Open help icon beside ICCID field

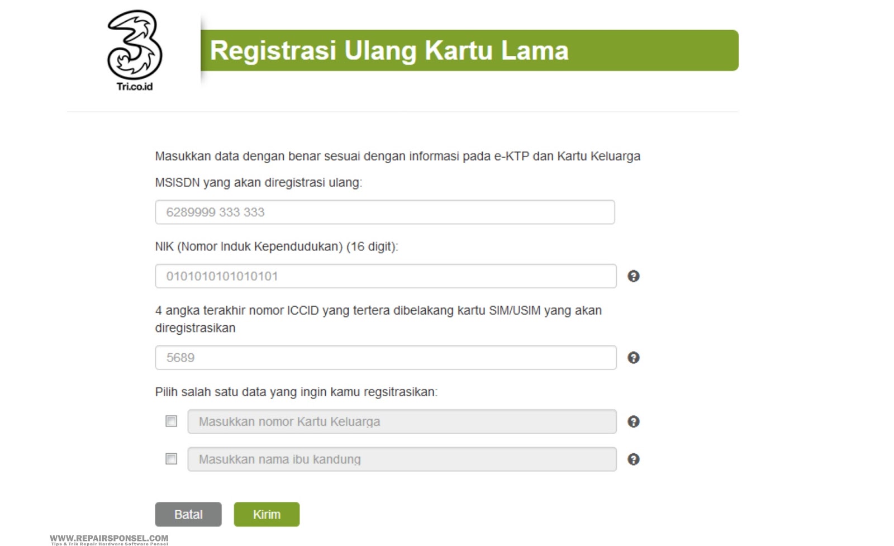click(x=633, y=358)
